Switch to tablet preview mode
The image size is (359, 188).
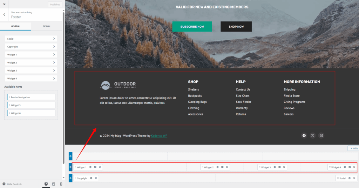54,184
